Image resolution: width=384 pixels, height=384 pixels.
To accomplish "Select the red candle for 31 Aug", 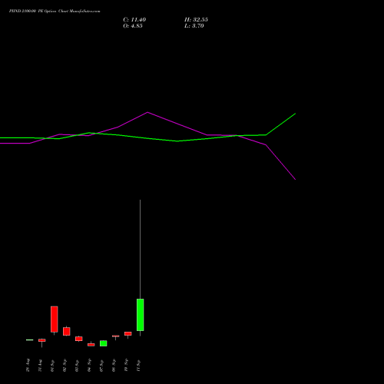I will (x=42, y=340).
